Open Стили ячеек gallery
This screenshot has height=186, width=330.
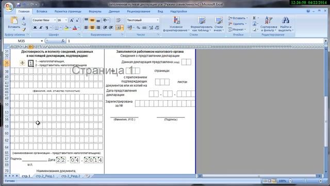pos(219,24)
